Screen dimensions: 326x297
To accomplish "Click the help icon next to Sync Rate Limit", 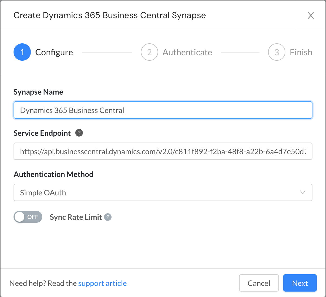I will click(x=108, y=217).
